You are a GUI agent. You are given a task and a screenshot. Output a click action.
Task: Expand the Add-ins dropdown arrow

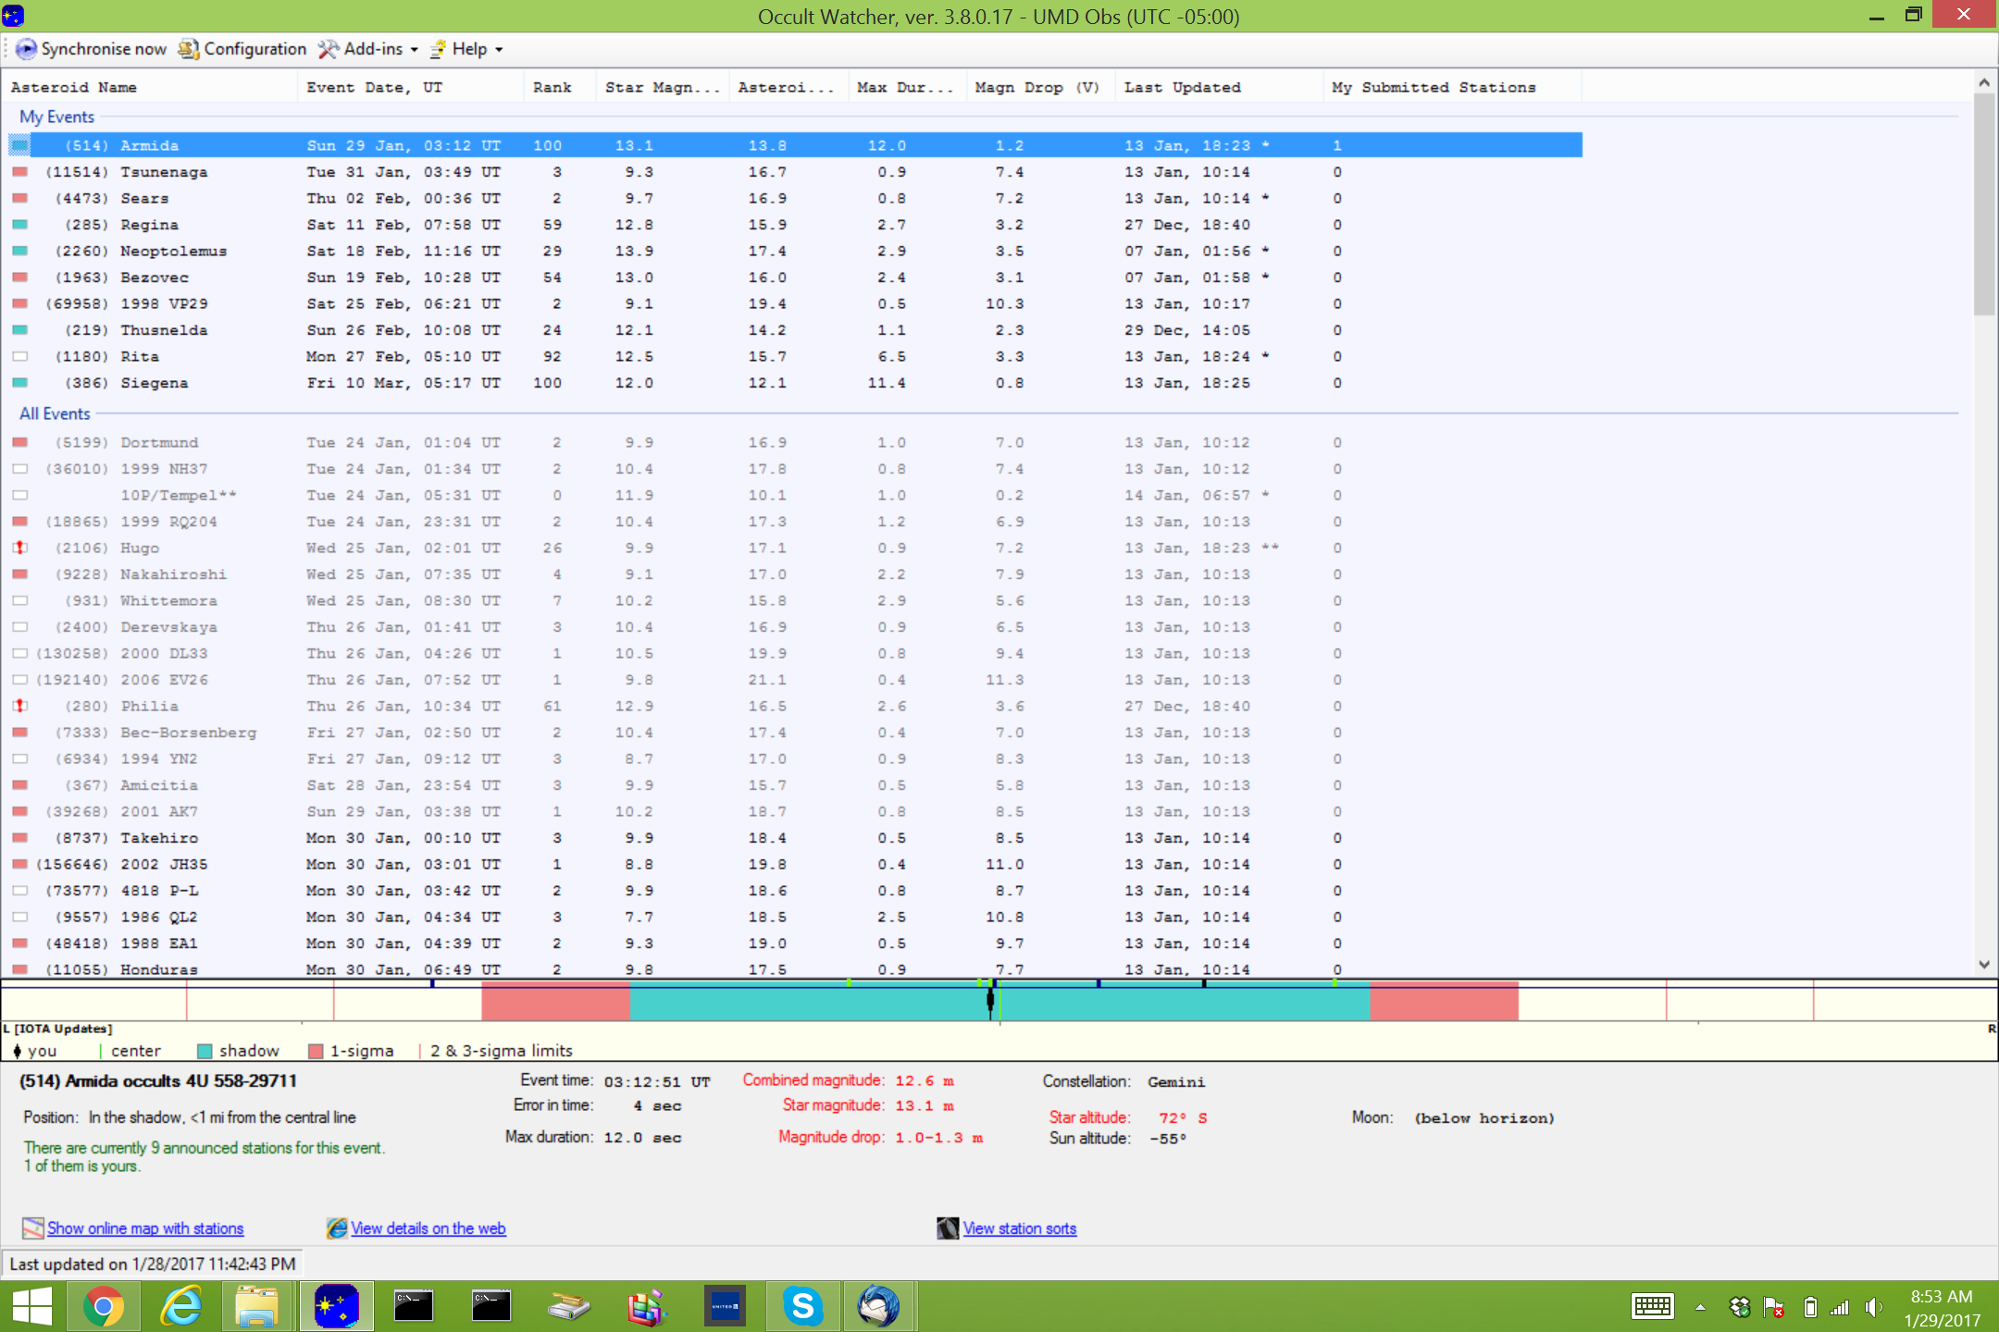[x=414, y=50]
